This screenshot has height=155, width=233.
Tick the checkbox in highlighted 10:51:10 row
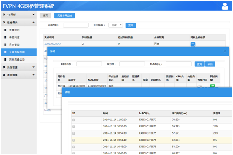click(x=74, y=140)
